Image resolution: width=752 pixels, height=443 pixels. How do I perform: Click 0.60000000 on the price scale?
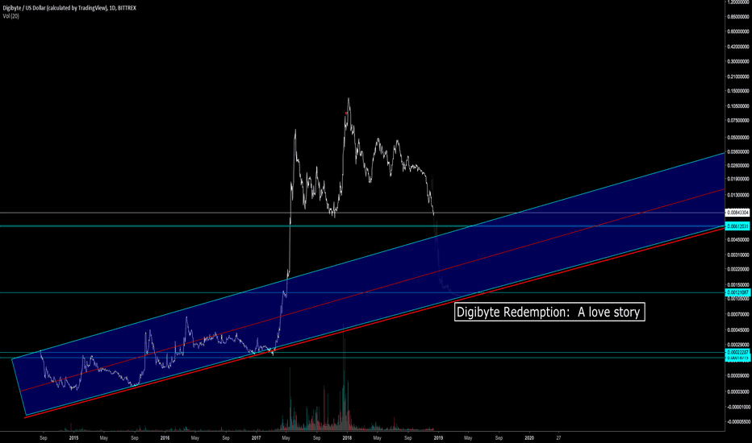(x=738, y=31)
